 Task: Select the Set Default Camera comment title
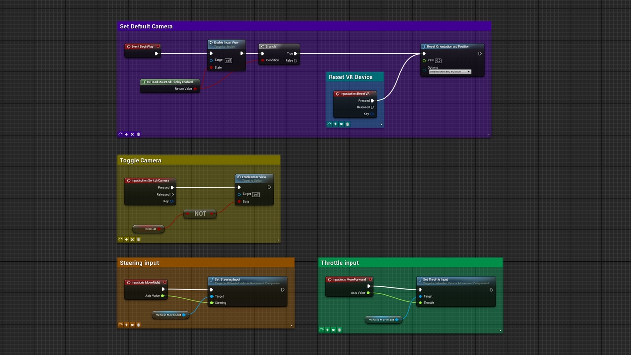click(146, 26)
